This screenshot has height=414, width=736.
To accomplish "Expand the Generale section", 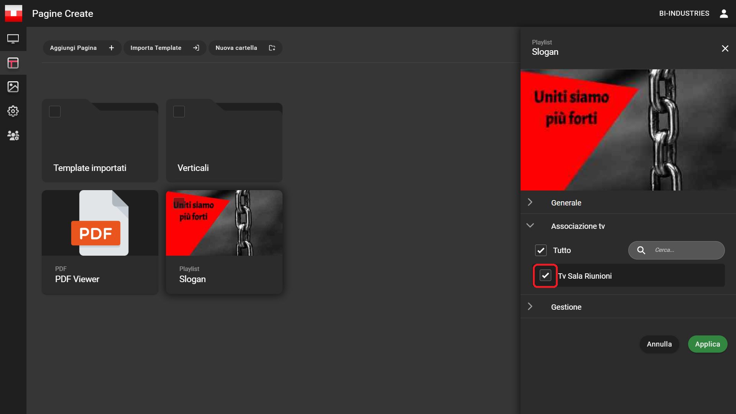I will coord(566,203).
